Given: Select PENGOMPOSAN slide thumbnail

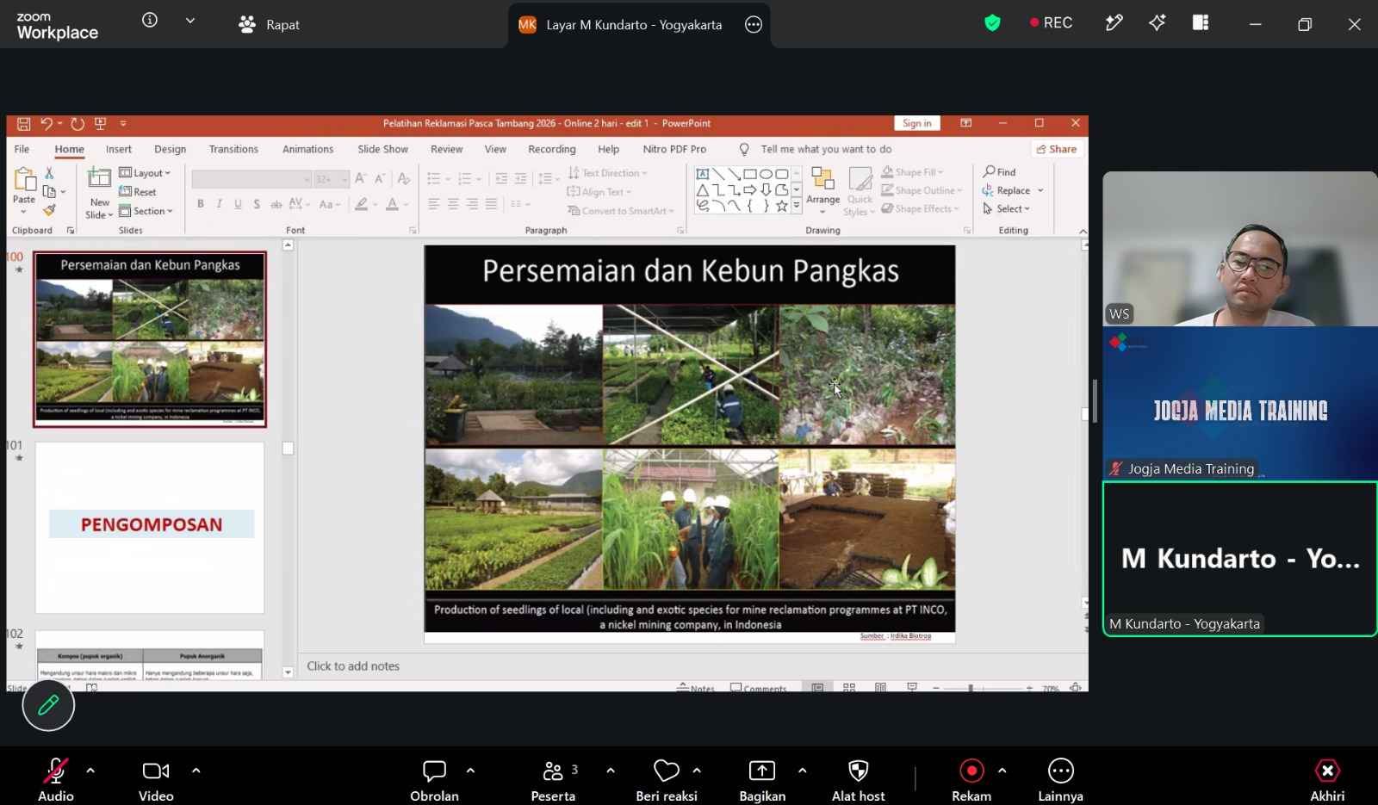Looking at the screenshot, I should click(150, 527).
